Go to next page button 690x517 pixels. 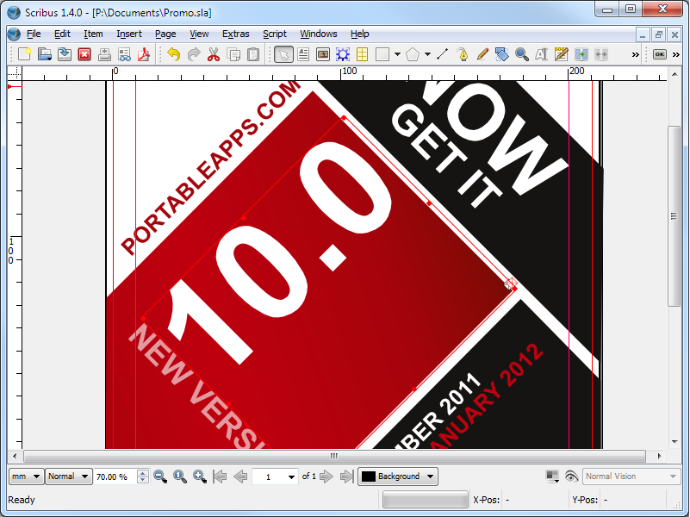(x=326, y=477)
